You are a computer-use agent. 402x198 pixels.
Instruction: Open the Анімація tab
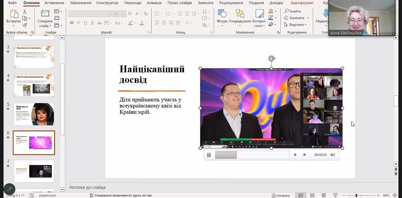pyautogui.click(x=154, y=3)
